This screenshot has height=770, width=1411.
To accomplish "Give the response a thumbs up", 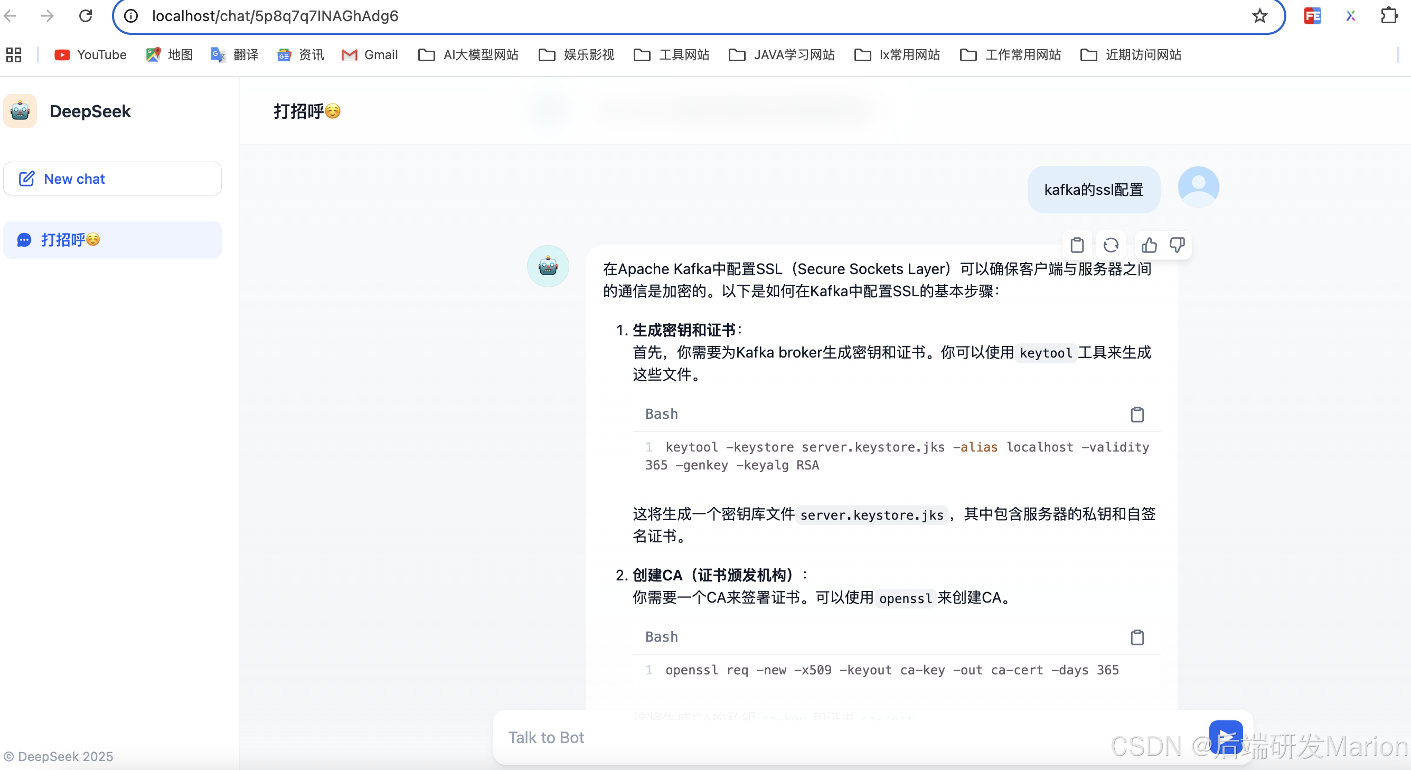I will (x=1149, y=245).
